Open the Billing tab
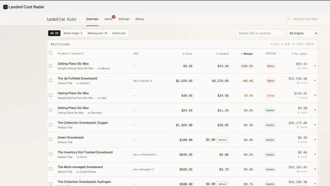 tap(139, 19)
